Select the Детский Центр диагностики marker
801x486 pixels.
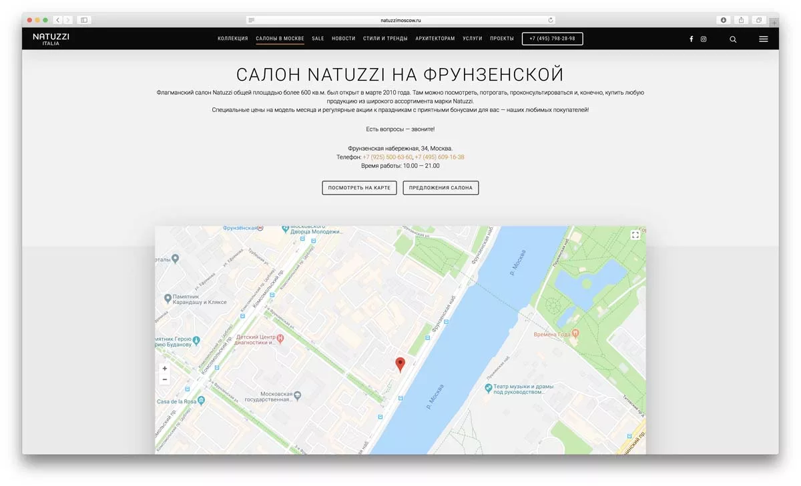[280, 339]
